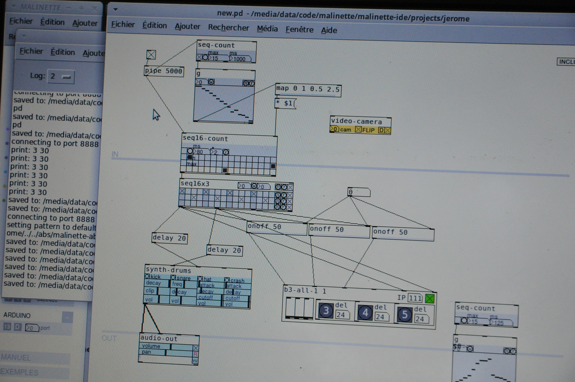Open Ajouter menu in new.pd window
This screenshot has height=382, width=575.
click(187, 26)
